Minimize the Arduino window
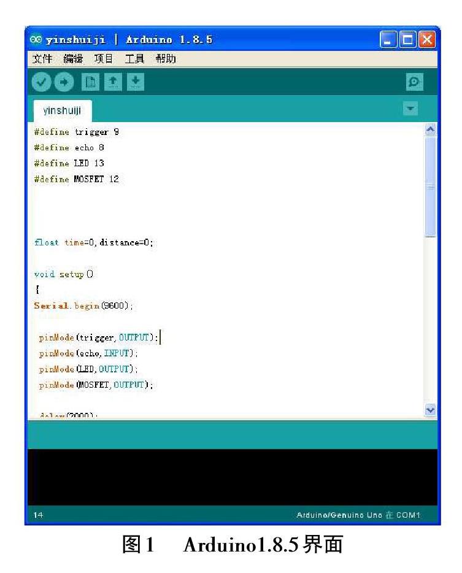 (388, 39)
